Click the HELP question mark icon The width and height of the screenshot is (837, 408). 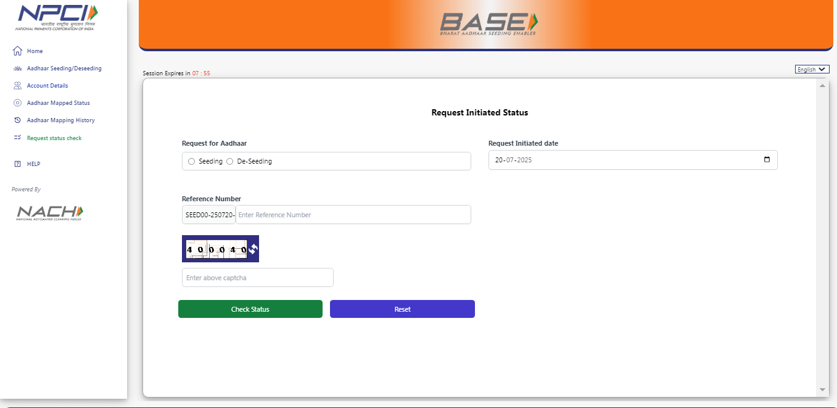point(17,164)
